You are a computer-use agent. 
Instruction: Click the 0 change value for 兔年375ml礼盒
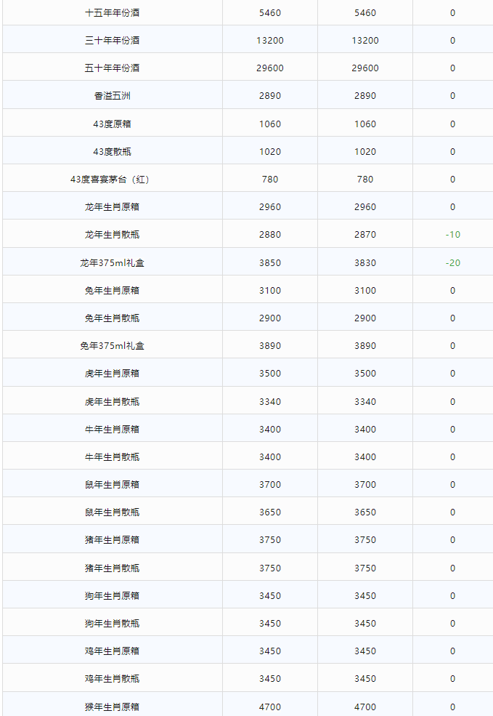(453, 346)
